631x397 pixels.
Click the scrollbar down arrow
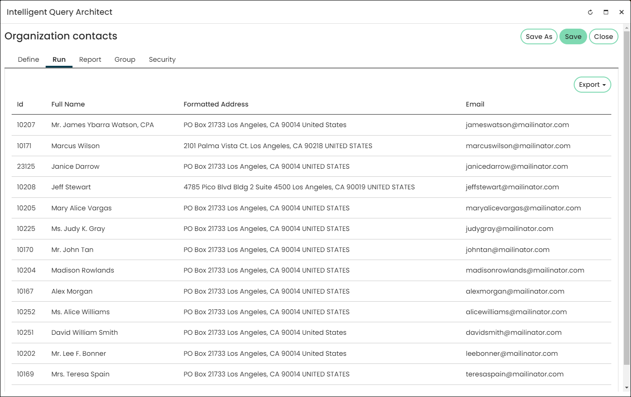point(627,388)
